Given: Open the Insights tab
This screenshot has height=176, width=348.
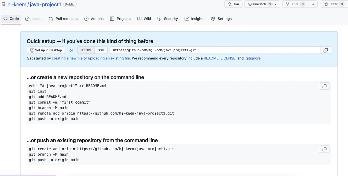Looking at the screenshot, I should pos(194,19).
